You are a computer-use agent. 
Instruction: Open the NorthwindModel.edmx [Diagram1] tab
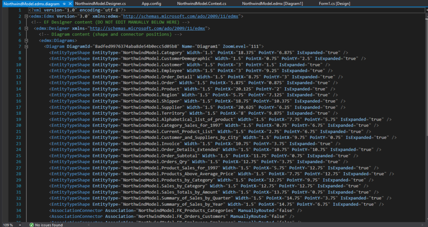coord(273,3)
